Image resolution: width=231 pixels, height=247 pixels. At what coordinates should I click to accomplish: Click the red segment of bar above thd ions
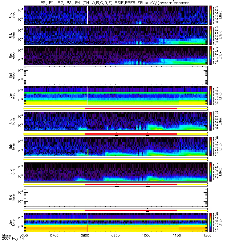click(131, 185)
